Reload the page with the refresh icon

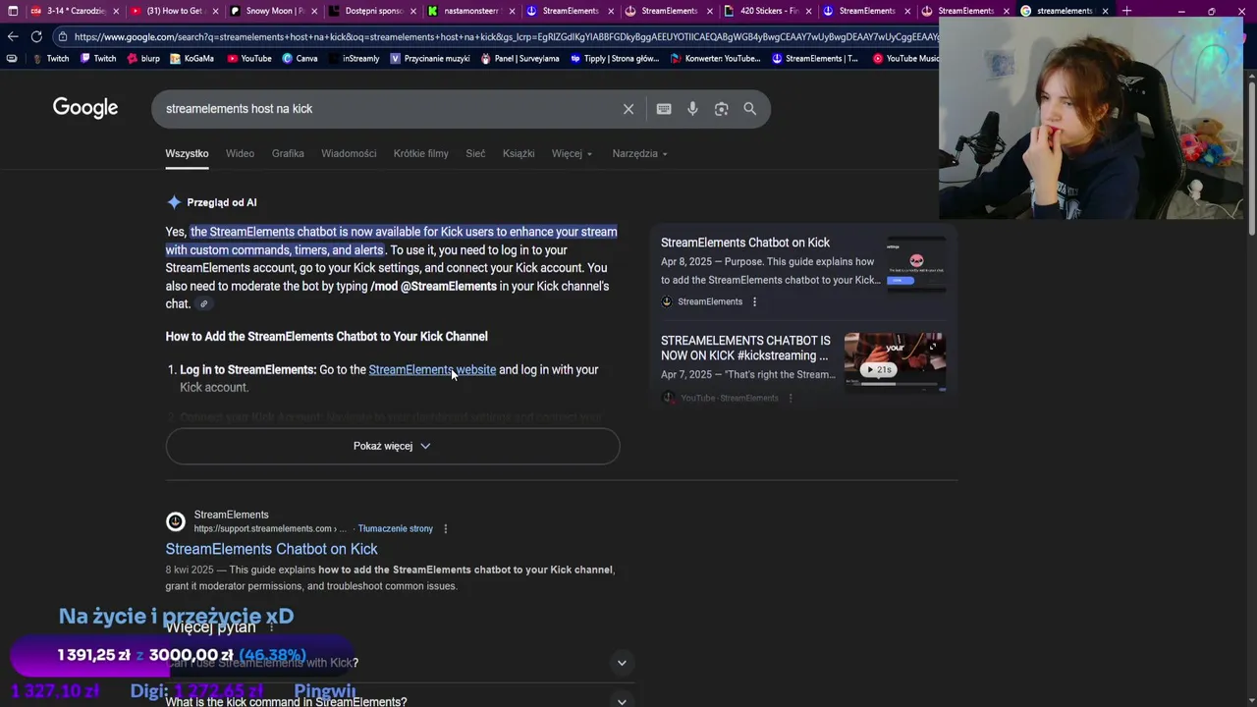(36, 36)
